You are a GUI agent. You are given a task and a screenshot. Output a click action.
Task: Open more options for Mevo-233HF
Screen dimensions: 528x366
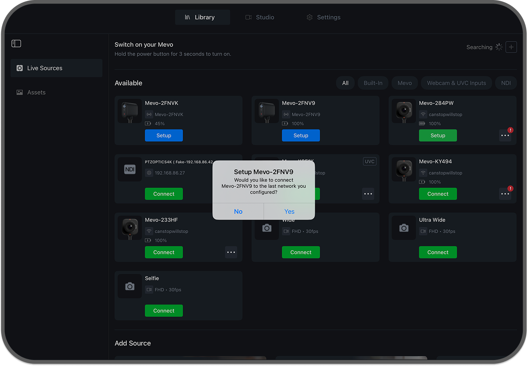point(231,252)
